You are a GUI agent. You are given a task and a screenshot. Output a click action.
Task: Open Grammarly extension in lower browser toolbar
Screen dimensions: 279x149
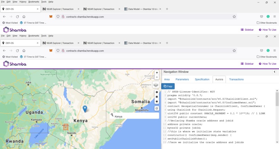[268, 51]
